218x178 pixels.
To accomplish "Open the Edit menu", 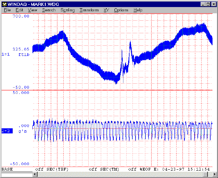I will coord(19,10).
